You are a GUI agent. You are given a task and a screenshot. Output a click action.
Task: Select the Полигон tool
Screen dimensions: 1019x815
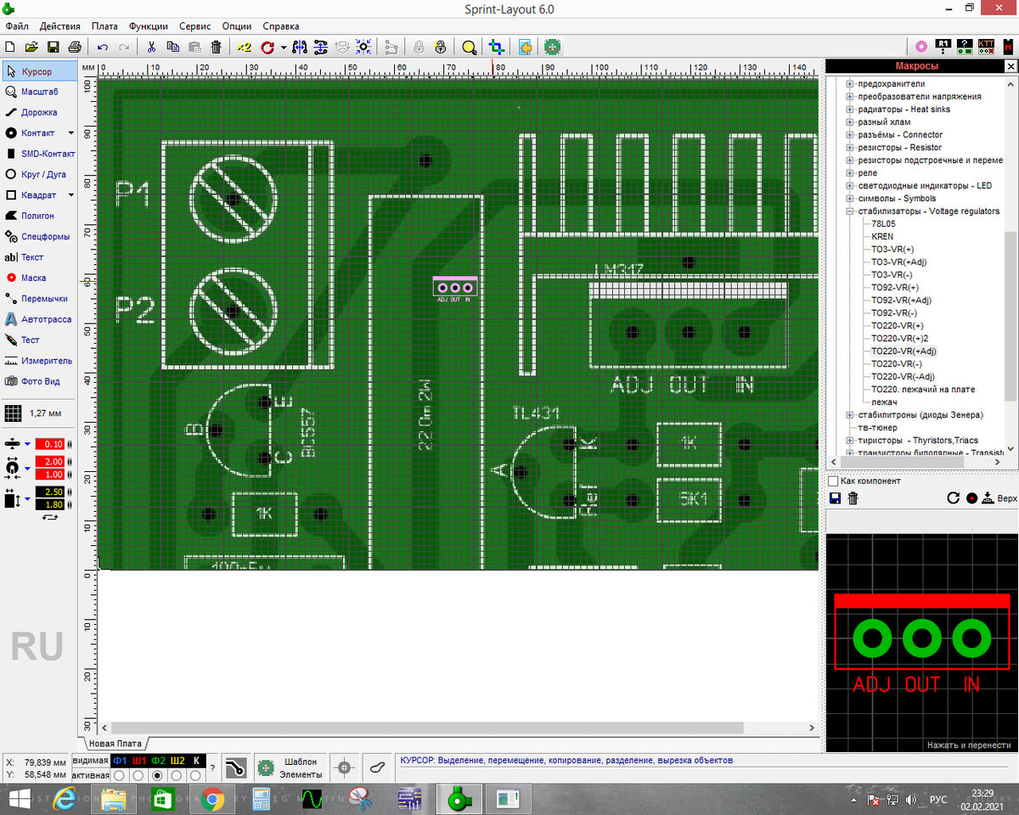point(38,216)
